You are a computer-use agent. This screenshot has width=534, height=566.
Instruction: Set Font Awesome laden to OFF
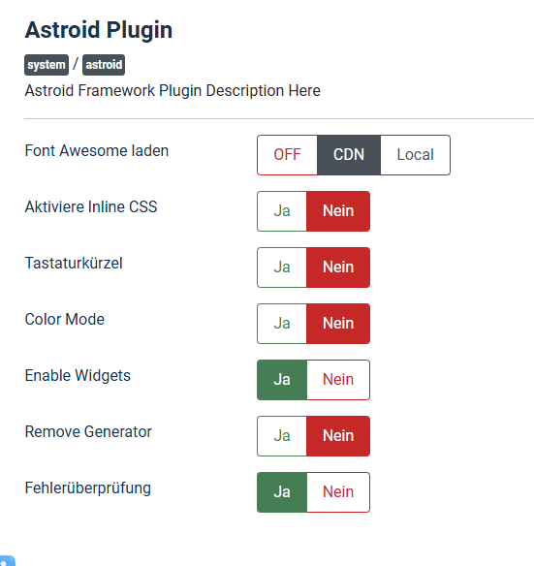(288, 155)
